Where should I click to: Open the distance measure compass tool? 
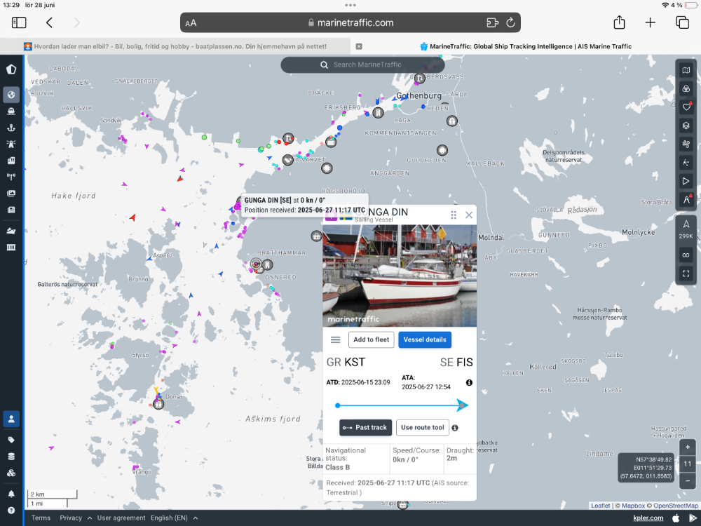686,199
